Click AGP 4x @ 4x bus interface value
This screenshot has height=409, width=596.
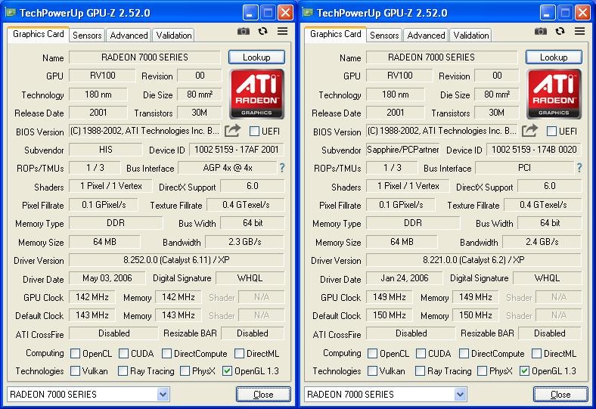(228, 168)
